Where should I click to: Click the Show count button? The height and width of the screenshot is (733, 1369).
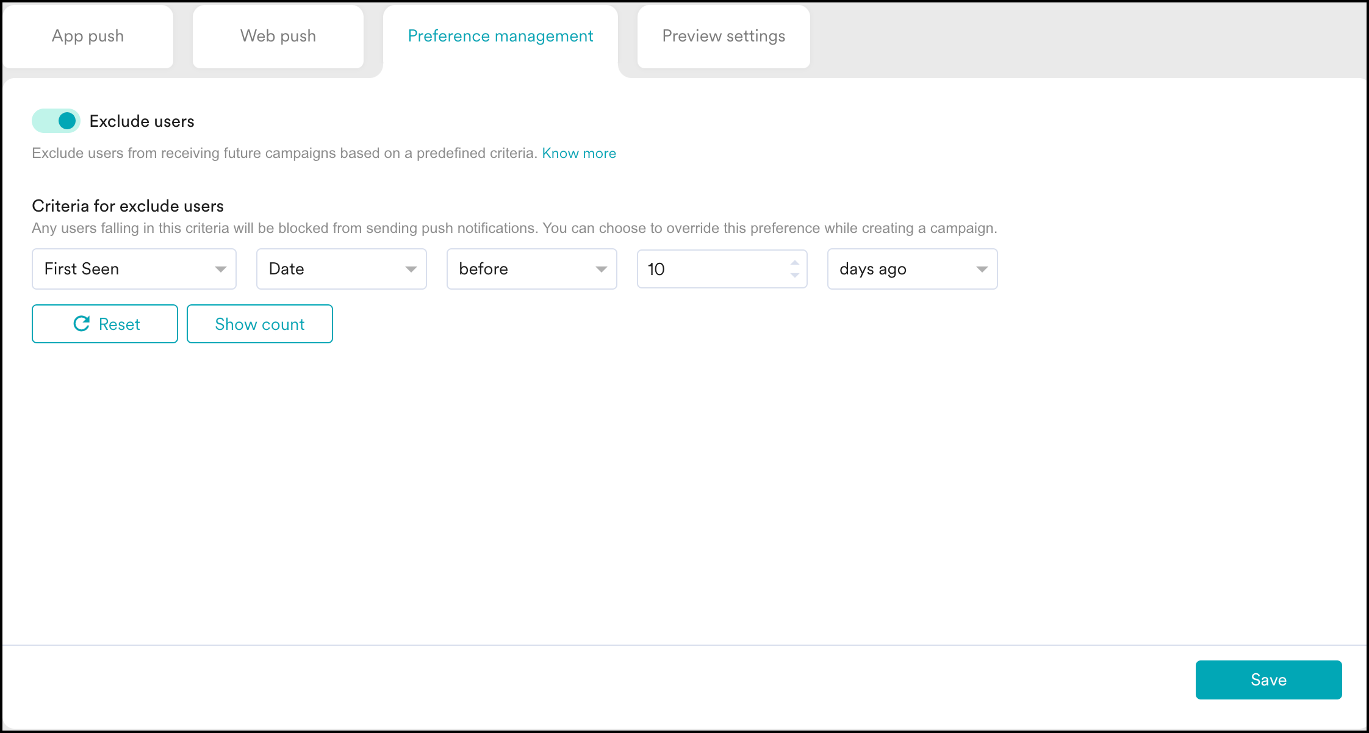260,324
